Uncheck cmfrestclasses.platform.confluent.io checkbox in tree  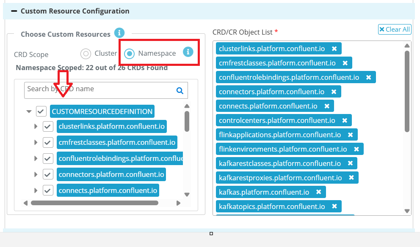tap(48, 142)
